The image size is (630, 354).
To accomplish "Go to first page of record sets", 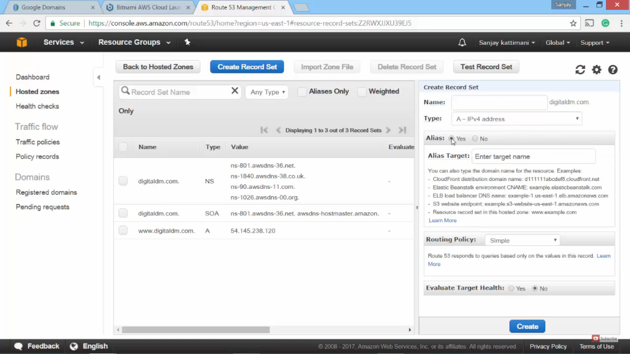I will click(x=264, y=130).
